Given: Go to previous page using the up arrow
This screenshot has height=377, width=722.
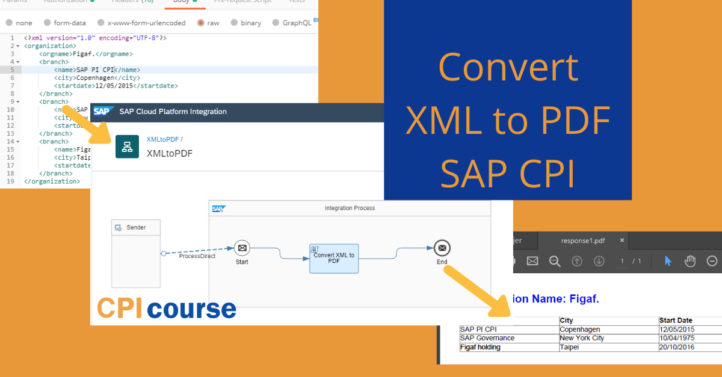Looking at the screenshot, I should [577, 261].
